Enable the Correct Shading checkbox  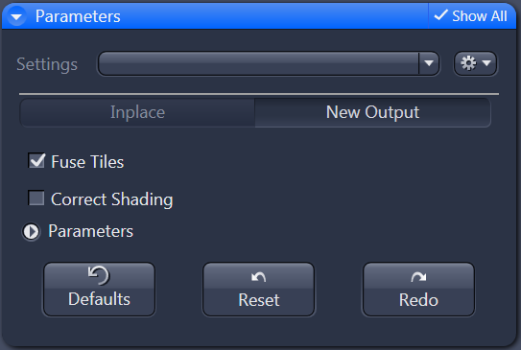(36, 198)
